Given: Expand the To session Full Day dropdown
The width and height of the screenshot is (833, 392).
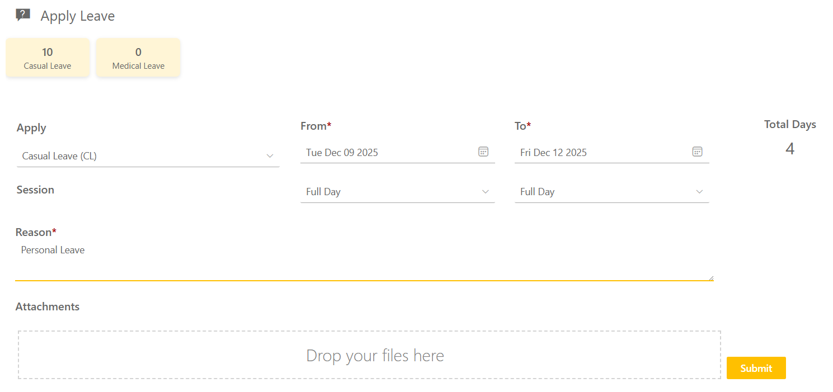Looking at the screenshot, I should (x=611, y=192).
